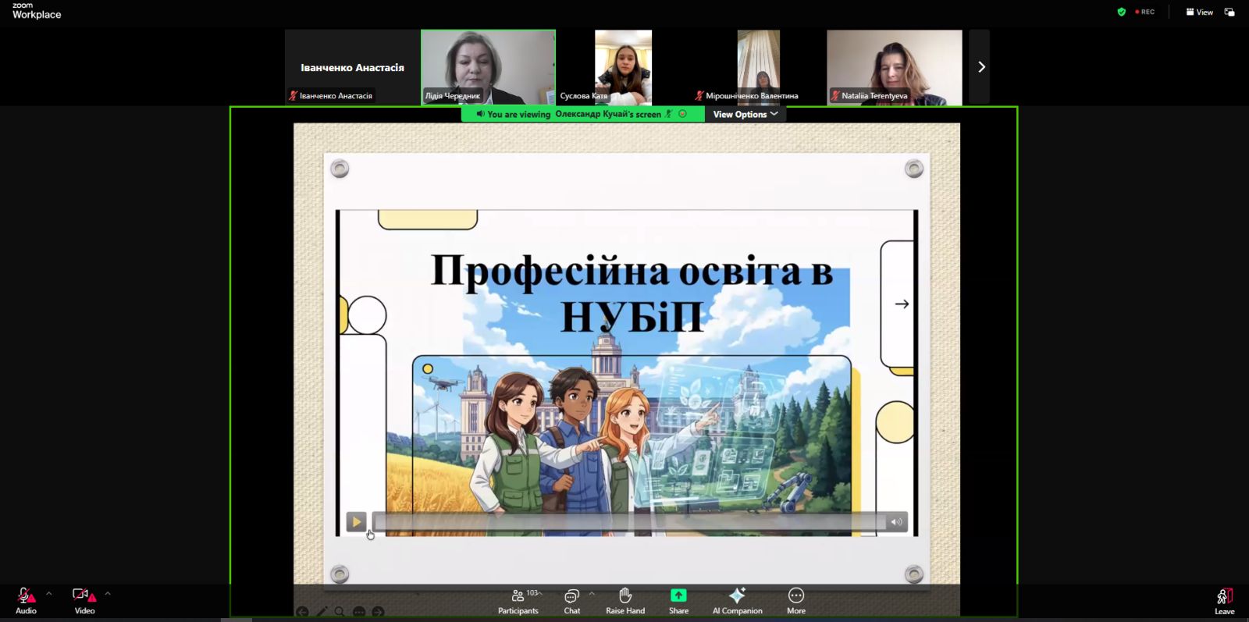
Task: Expand the chevron next to Chat
Action: coord(592,594)
